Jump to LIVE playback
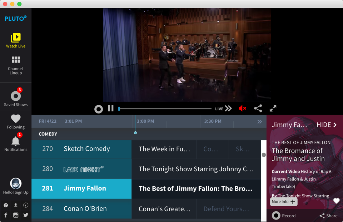The height and width of the screenshot is (222, 343). [223, 109]
